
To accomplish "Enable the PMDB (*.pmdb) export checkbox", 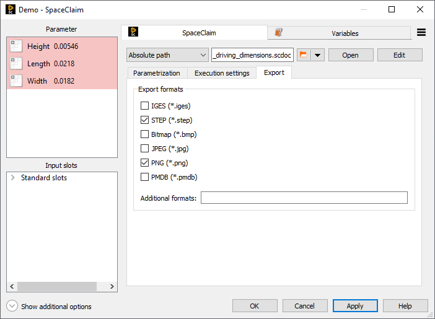I will coord(144,177).
